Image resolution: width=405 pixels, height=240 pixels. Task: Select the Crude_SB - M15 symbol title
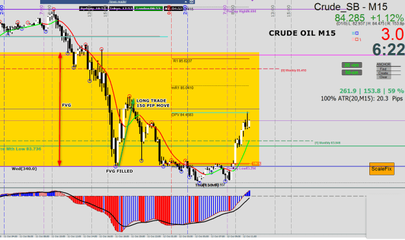pos(351,6)
